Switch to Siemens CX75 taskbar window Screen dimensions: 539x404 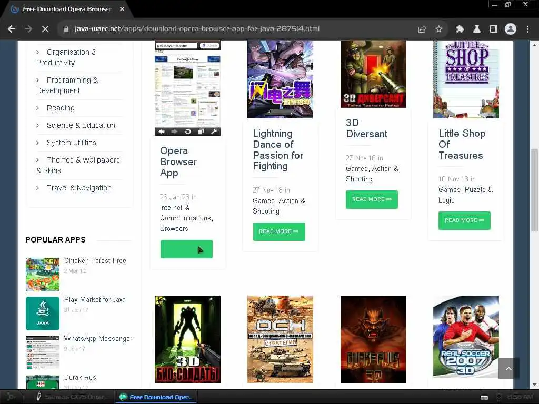click(72, 397)
